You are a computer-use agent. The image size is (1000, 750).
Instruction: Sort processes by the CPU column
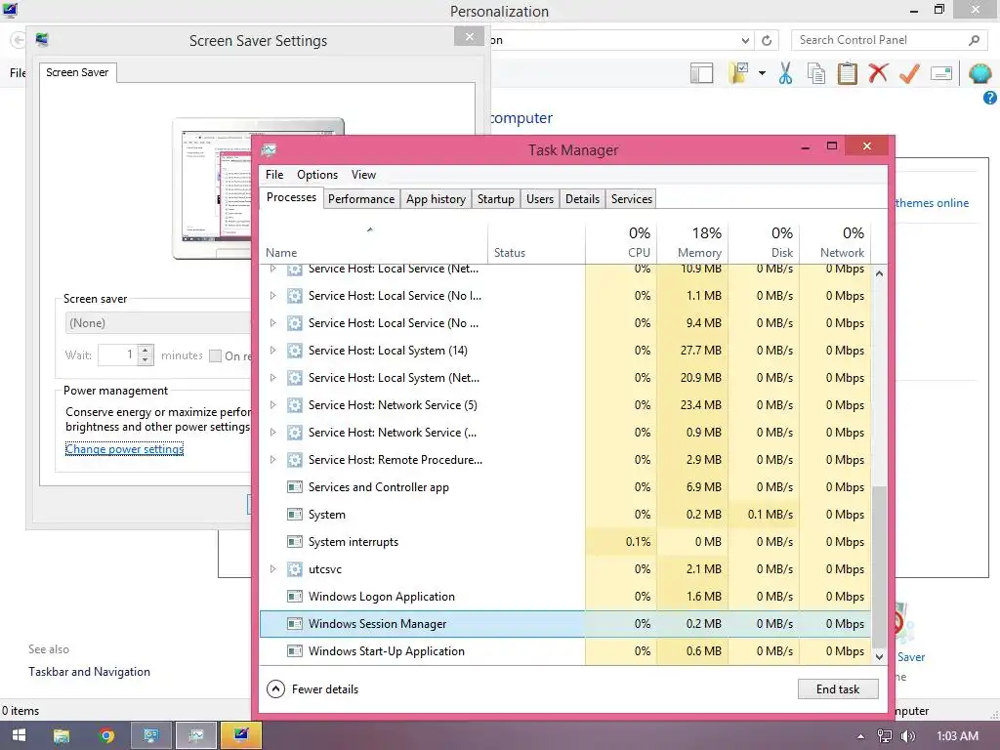(621, 242)
